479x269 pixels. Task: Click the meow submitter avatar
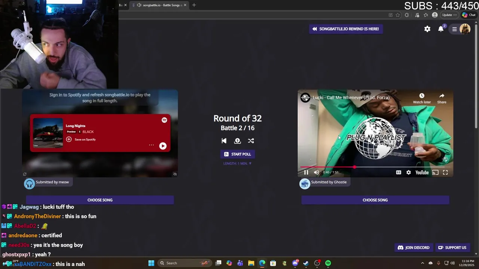point(29,183)
